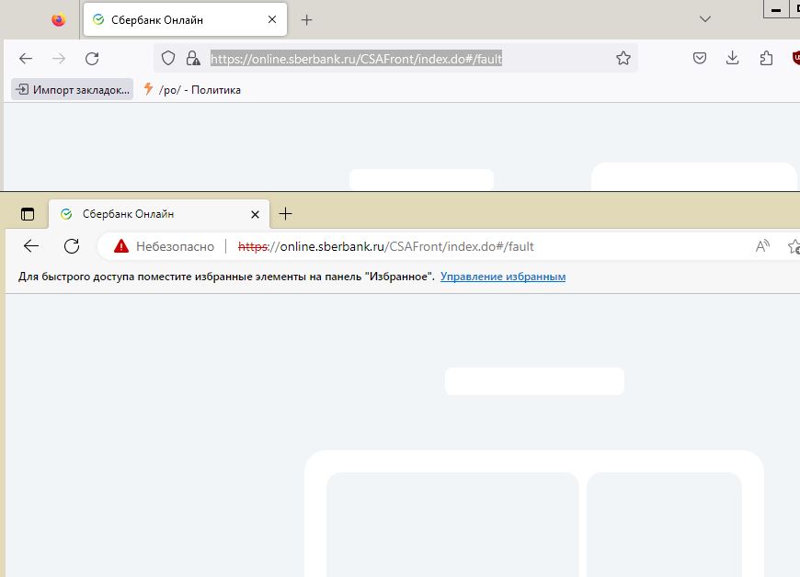Screen dimensions: 800x577
Task: Click the padlock warning icon in Firefox address bar
Action: pyautogui.click(x=193, y=58)
